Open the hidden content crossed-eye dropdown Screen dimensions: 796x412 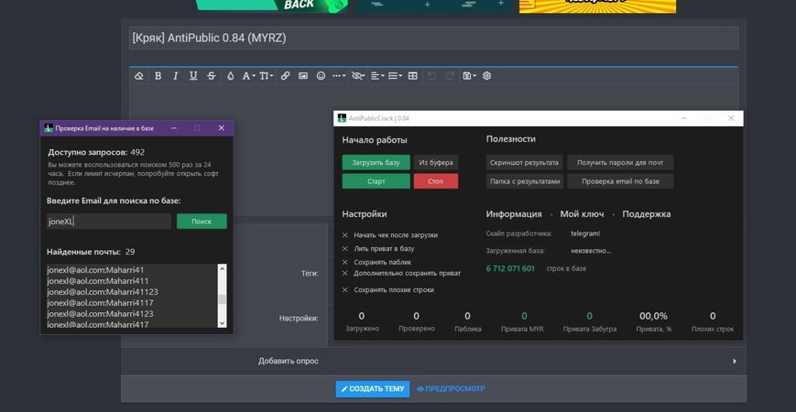358,76
